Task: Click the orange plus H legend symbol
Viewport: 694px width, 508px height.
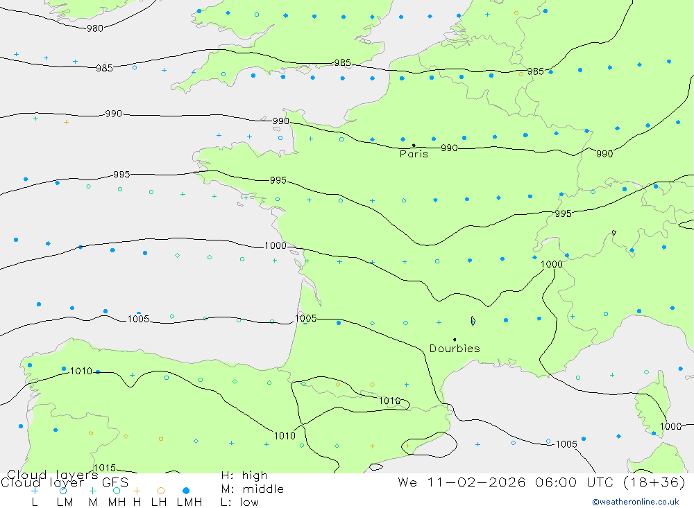Action: 137,491
